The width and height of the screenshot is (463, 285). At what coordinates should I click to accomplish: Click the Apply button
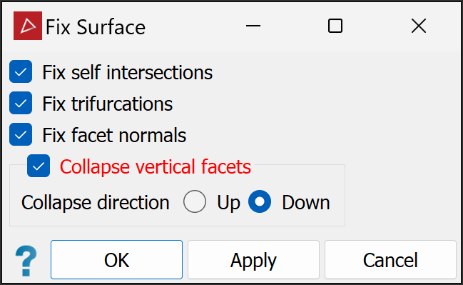pyautogui.click(x=254, y=259)
